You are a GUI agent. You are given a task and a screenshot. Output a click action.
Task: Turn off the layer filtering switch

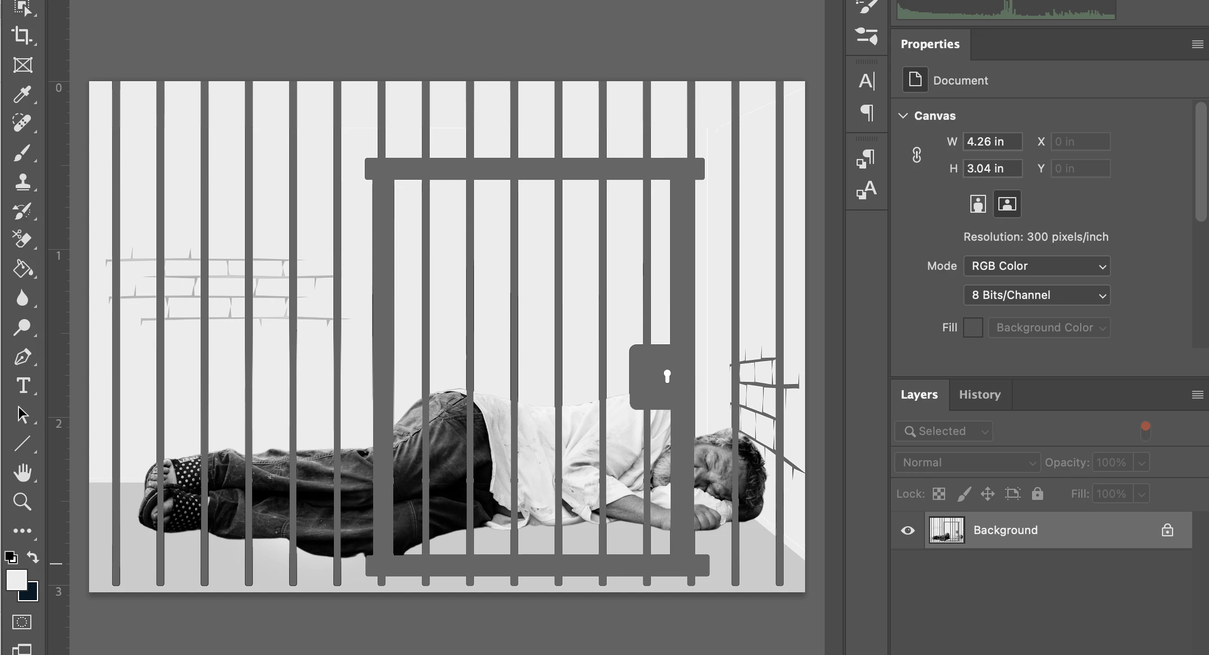point(1145,431)
